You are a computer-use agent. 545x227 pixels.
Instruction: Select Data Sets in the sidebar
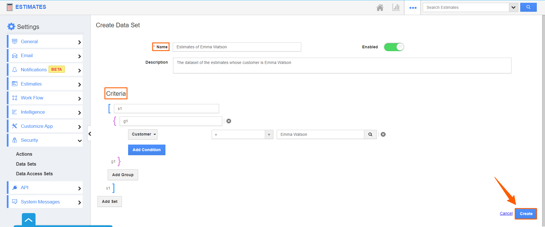[x=26, y=164]
